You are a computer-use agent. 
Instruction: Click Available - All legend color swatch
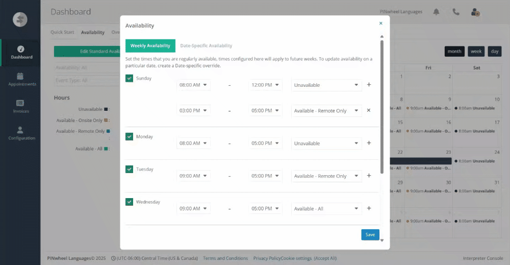click(106, 149)
